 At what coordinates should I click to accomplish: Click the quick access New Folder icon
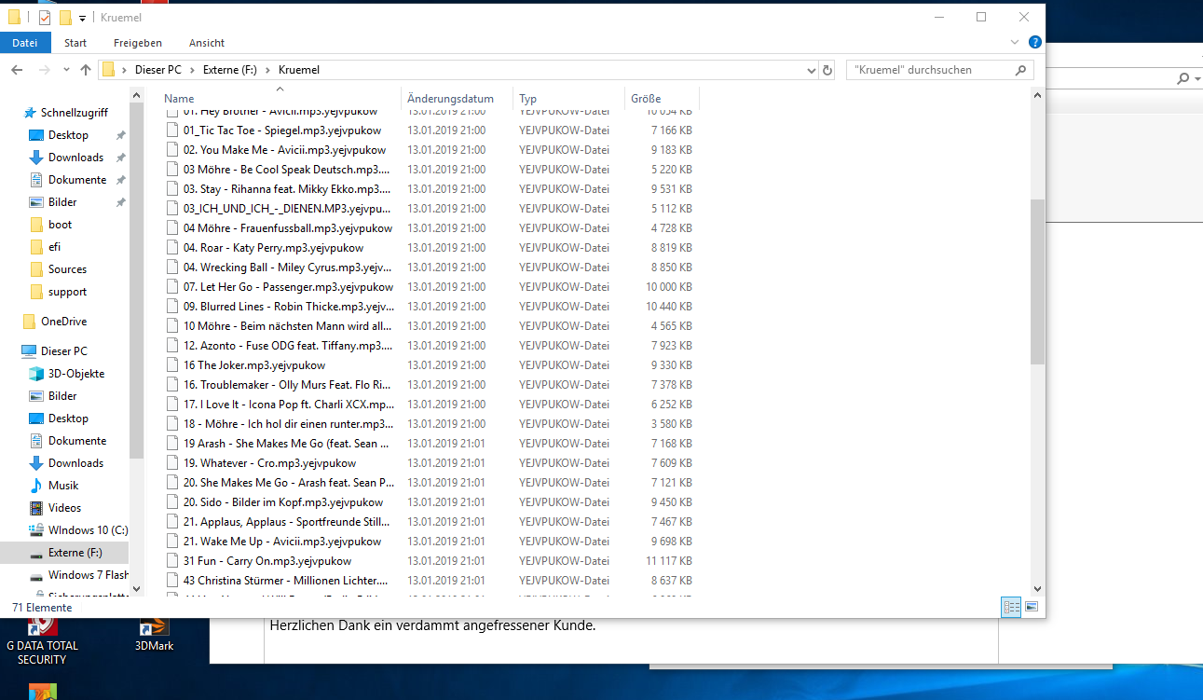pyautogui.click(x=65, y=17)
